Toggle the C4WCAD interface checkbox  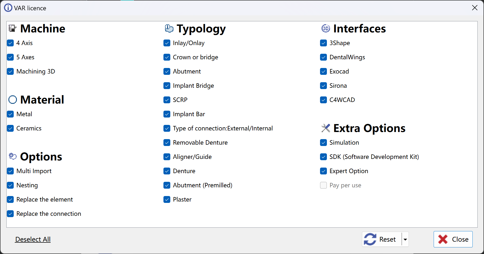click(323, 100)
